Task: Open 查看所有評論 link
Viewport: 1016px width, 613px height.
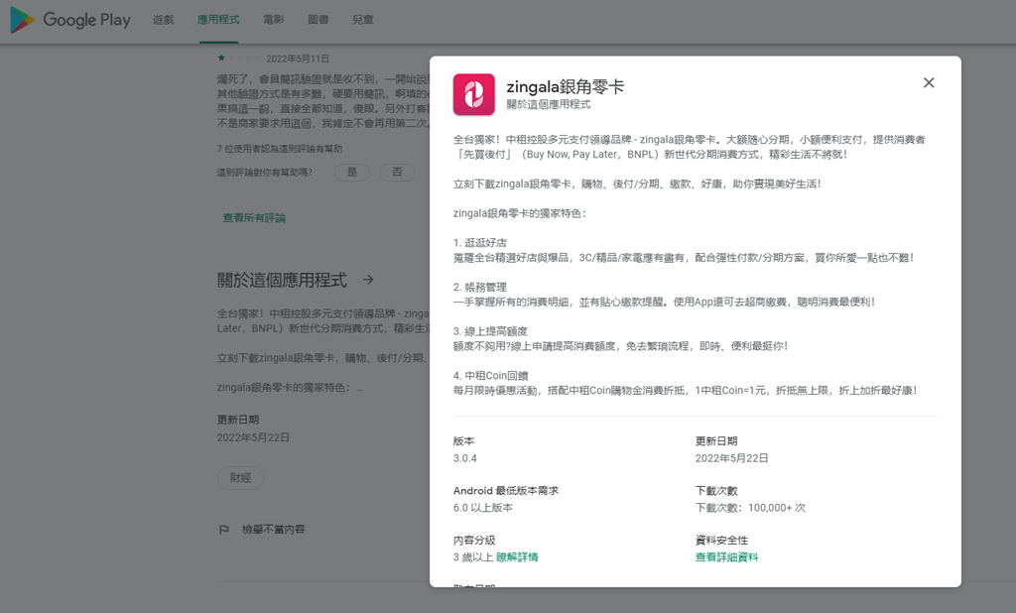Action: click(x=254, y=218)
